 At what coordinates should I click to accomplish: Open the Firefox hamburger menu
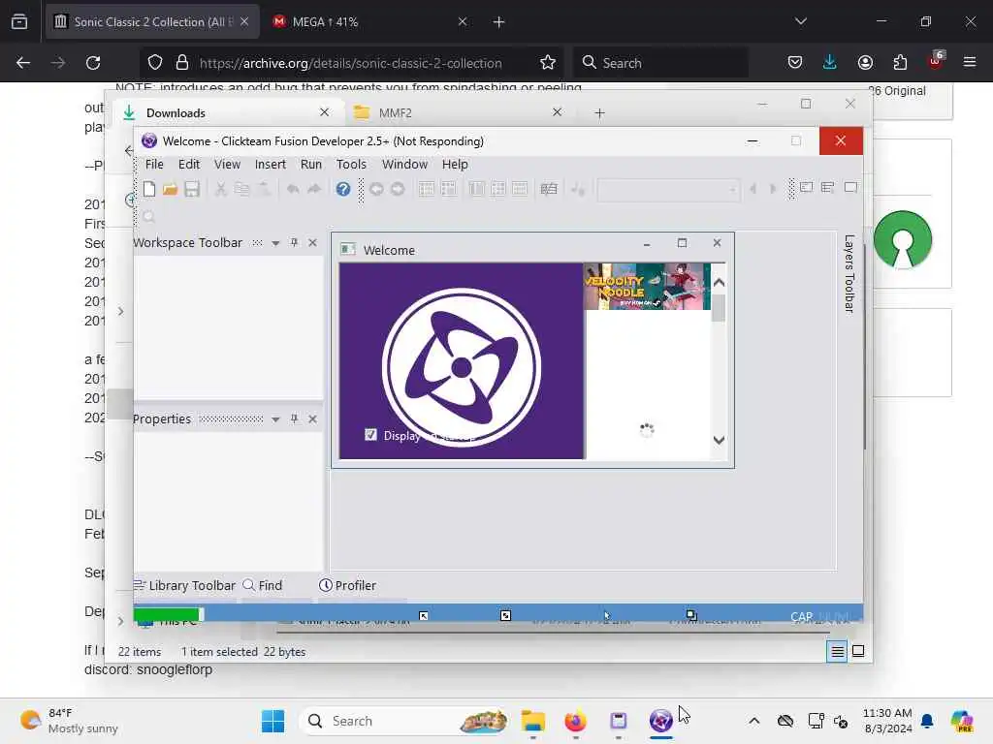970,63
